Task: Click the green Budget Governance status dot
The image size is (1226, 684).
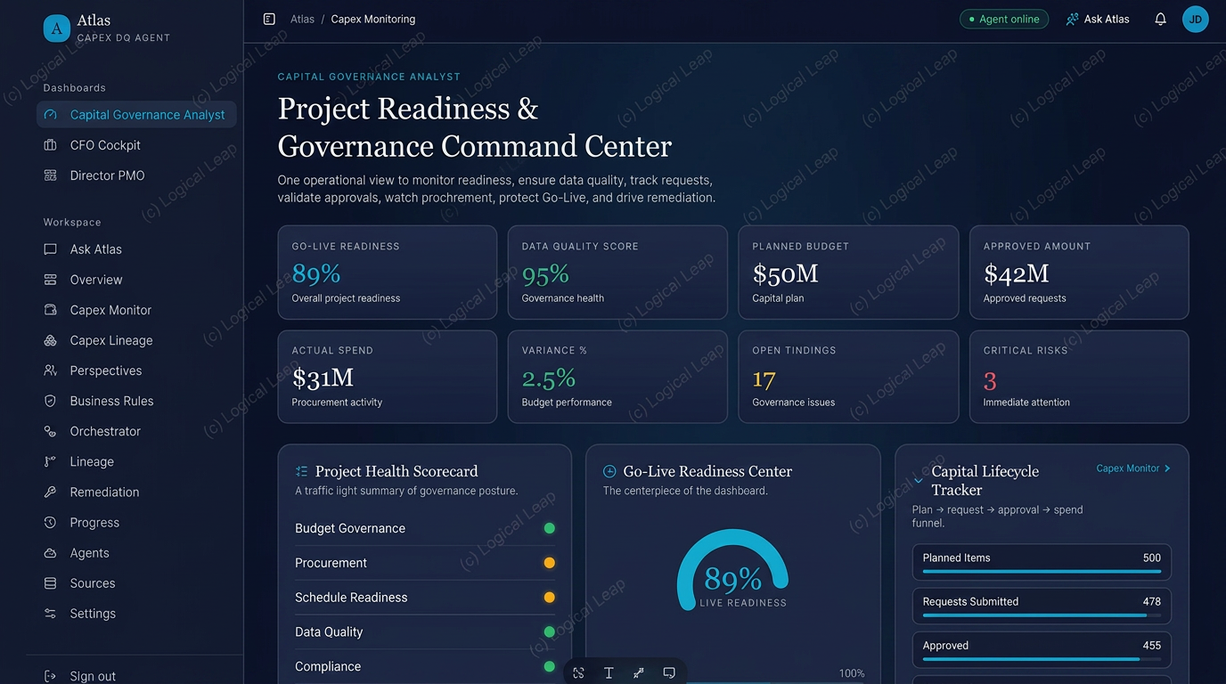Action: click(x=550, y=528)
